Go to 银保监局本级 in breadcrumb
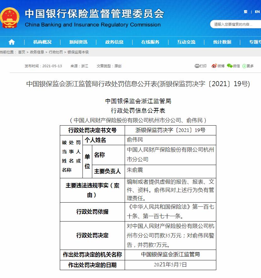The height and width of the screenshot is (278, 261). (x=78, y=52)
